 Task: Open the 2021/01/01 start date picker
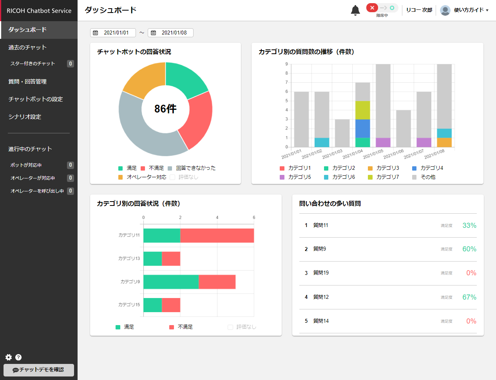pos(116,33)
